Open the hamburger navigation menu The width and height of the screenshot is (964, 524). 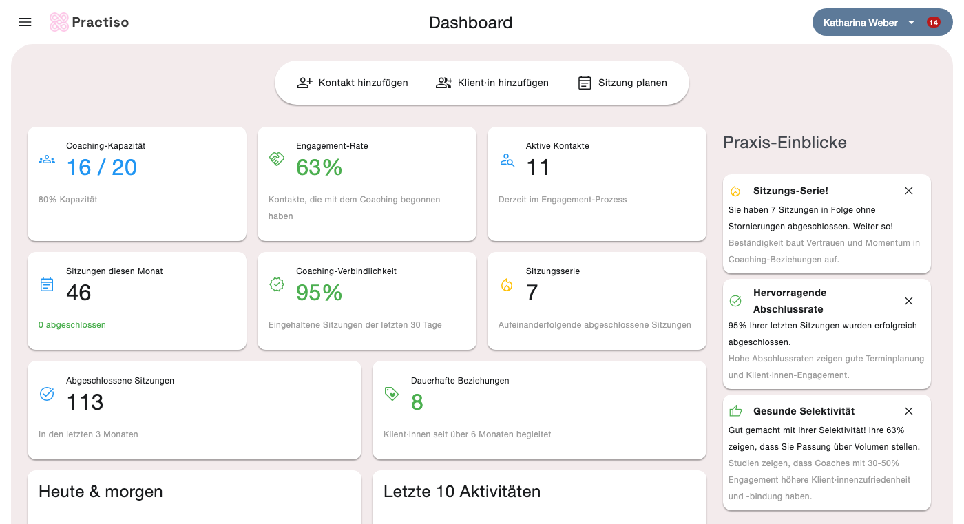[x=25, y=22]
